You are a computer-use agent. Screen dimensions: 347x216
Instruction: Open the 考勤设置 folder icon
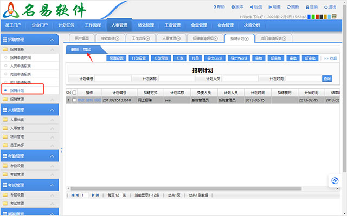(x=5, y=166)
